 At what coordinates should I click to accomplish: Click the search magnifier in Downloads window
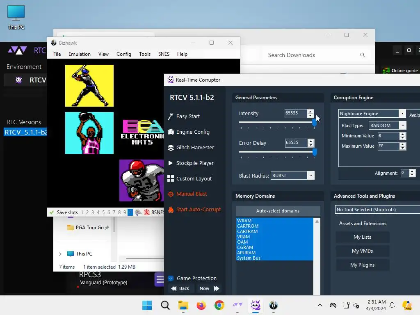[363, 55]
